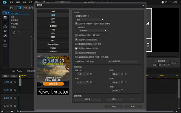The width and height of the screenshot is (181, 113).
Task: Hide video track 1 using eye icon
Action: coord(11,82)
